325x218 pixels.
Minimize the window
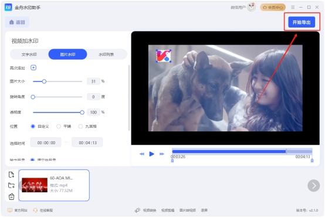coord(301,7)
